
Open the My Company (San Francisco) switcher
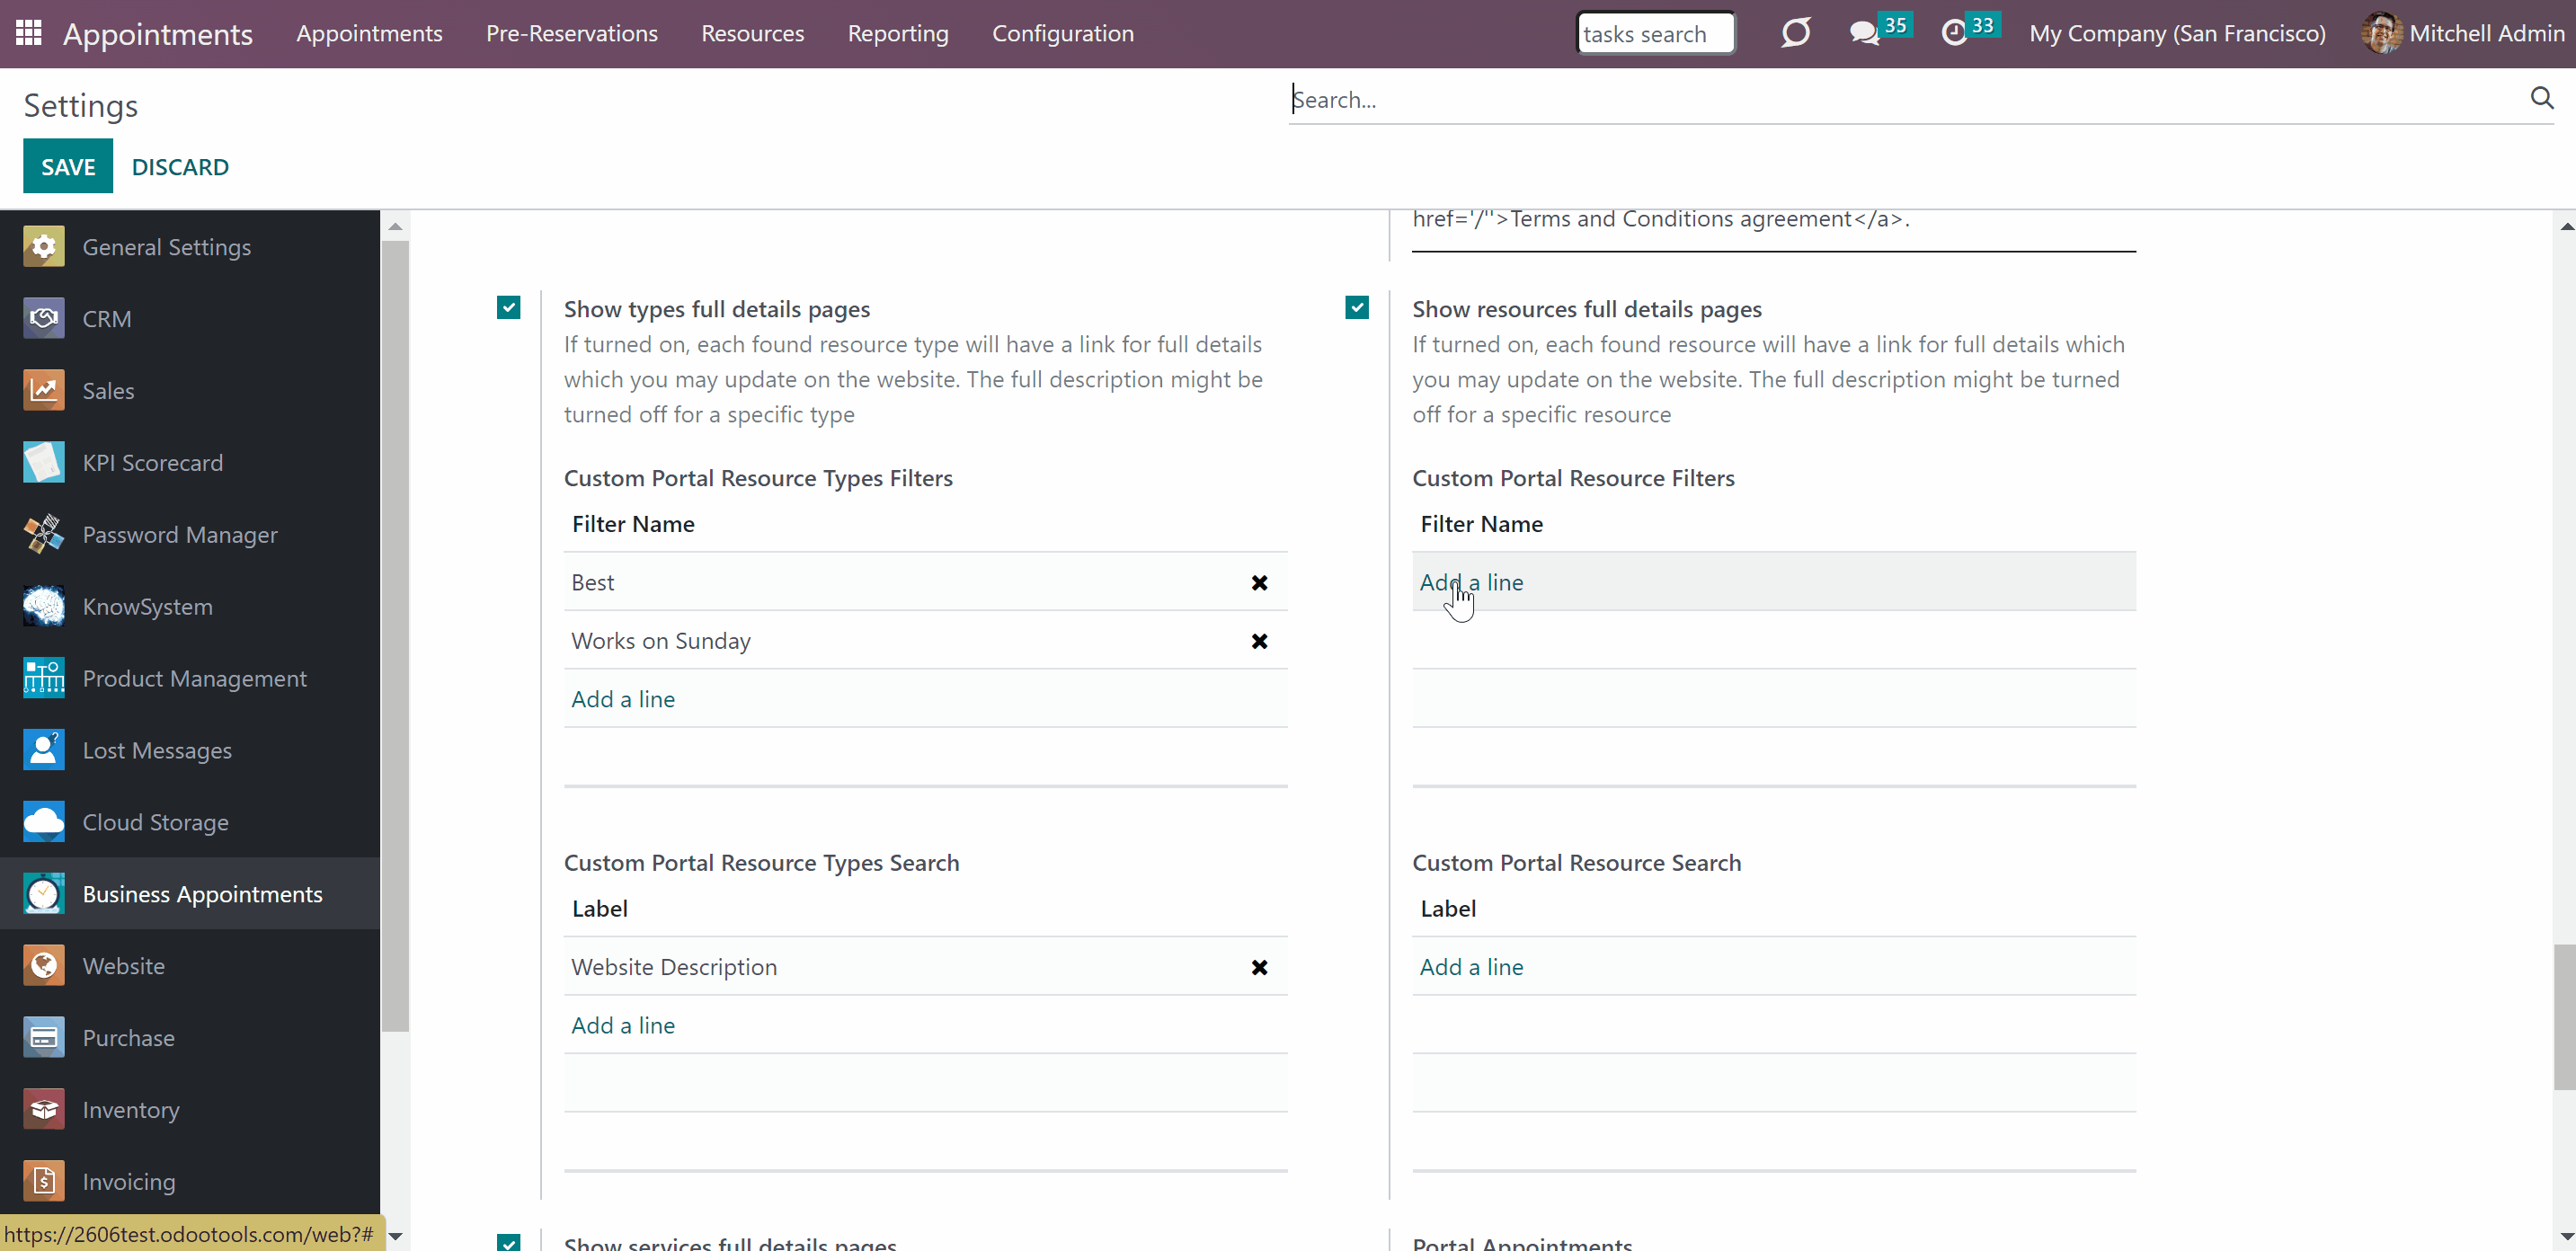pos(2177,33)
